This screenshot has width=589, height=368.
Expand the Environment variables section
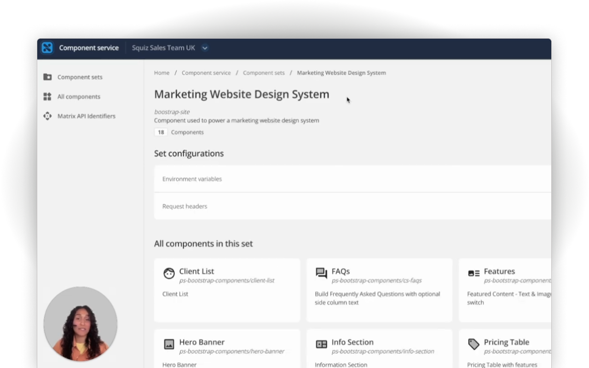click(191, 179)
